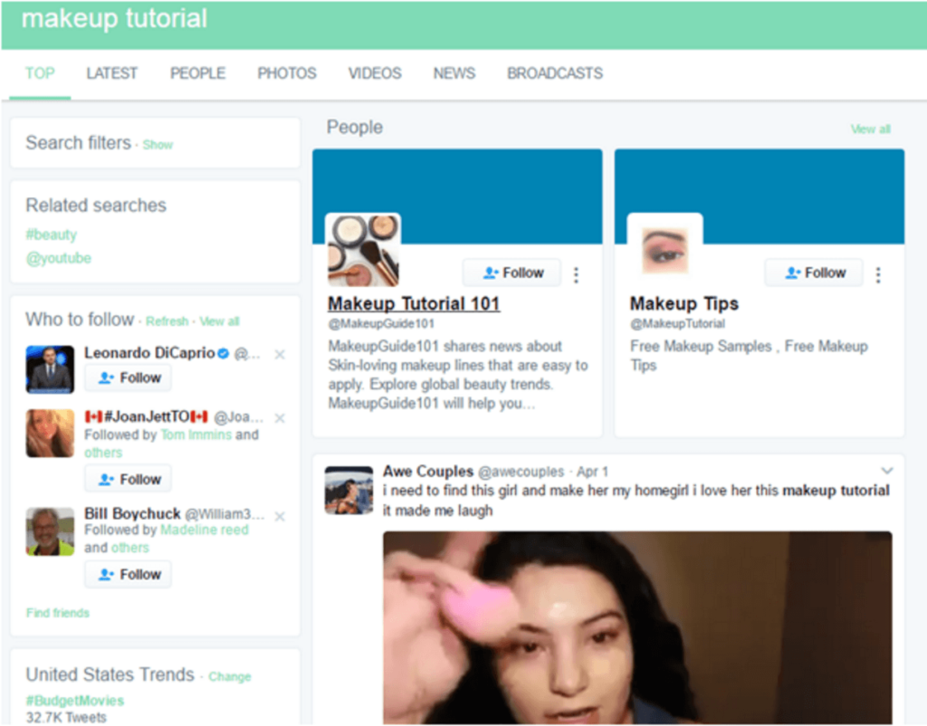Open the @MakeupGuide101 handle
Viewport: 927px width, 726px height.
point(381,323)
